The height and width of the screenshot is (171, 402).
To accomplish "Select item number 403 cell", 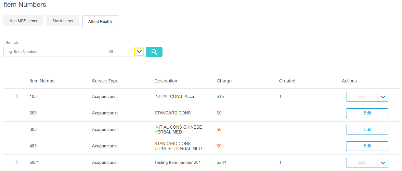I will pyautogui.click(x=33, y=146).
